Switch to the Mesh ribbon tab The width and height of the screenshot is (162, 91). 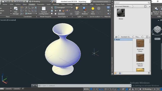click(25, 4)
